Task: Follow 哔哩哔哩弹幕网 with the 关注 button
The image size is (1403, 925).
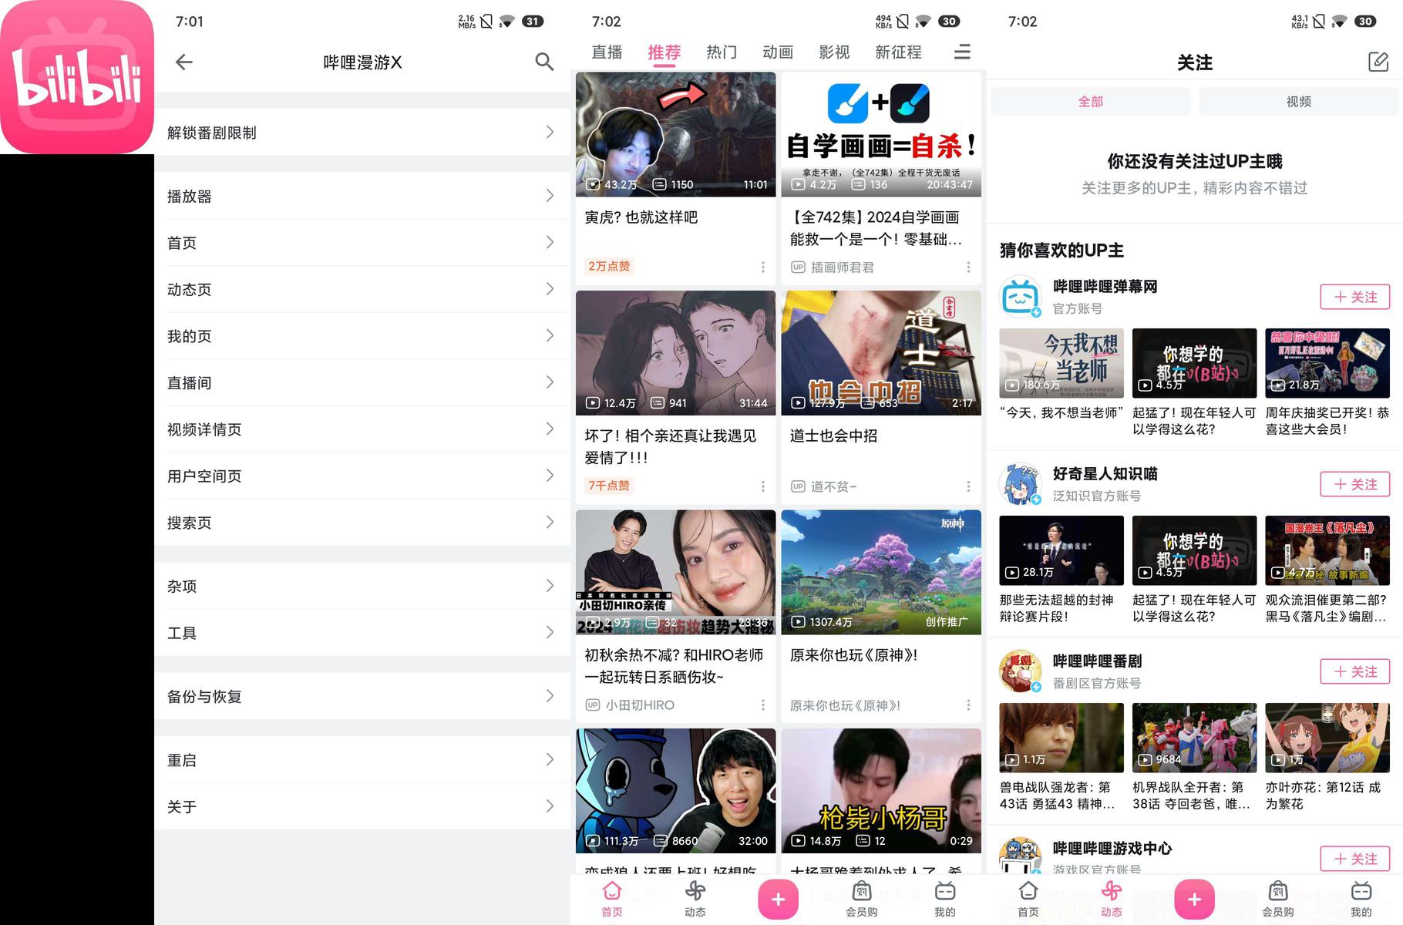Action: point(1354,297)
